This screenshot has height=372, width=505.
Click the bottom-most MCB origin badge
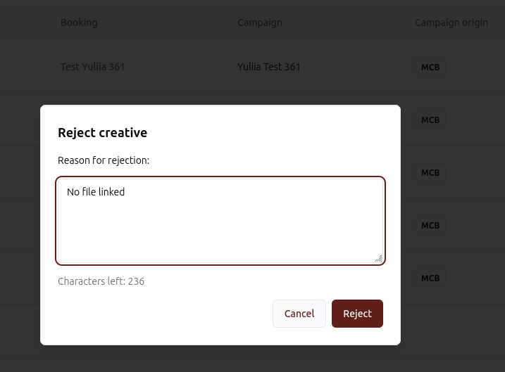point(430,278)
